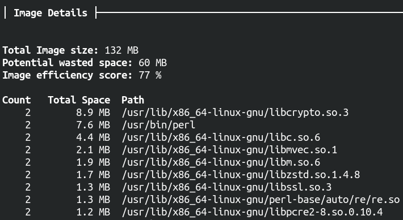Select the perl-base/auto/re/re.so entry
This screenshot has width=403, height=220.
coord(261,200)
